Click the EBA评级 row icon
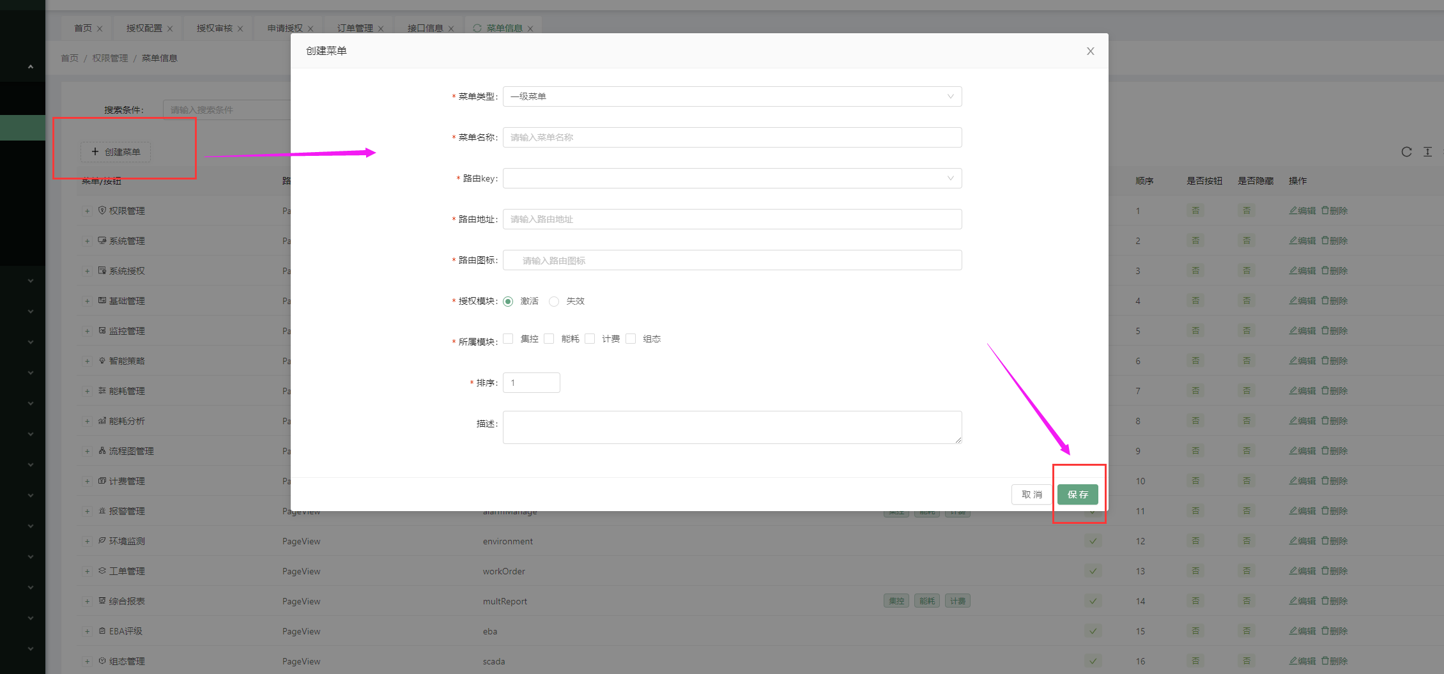Image resolution: width=1444 pixels, height=674 pixels. click(102, 631)
